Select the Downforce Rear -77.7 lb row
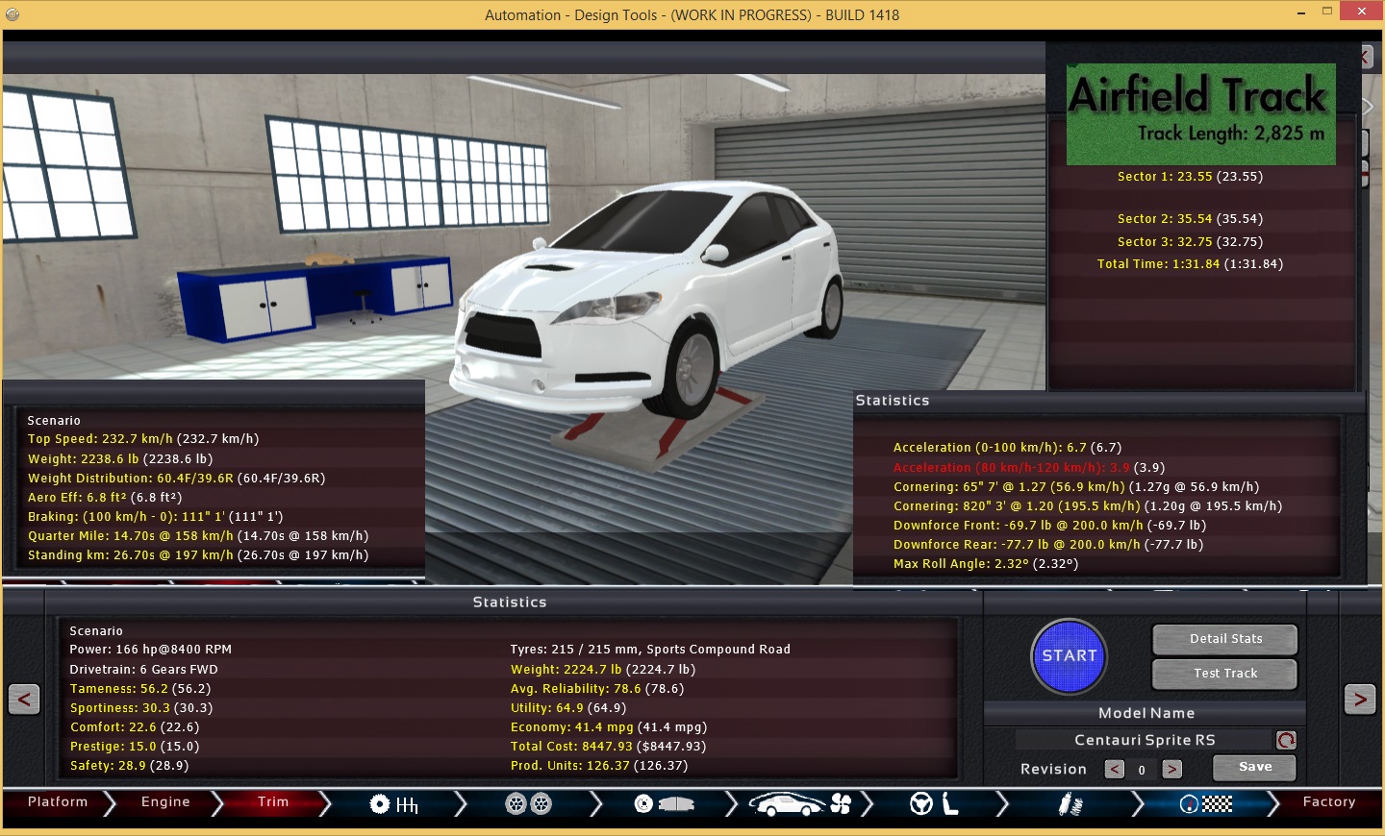The height and width of the screenshot is (836, 1385). coord(1048,545)
